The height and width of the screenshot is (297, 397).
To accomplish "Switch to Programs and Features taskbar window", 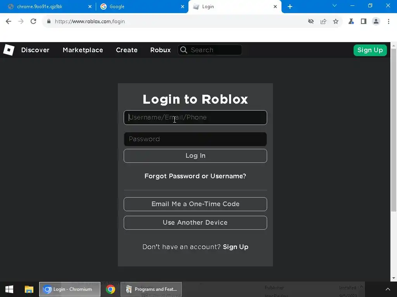I will 151,289.
